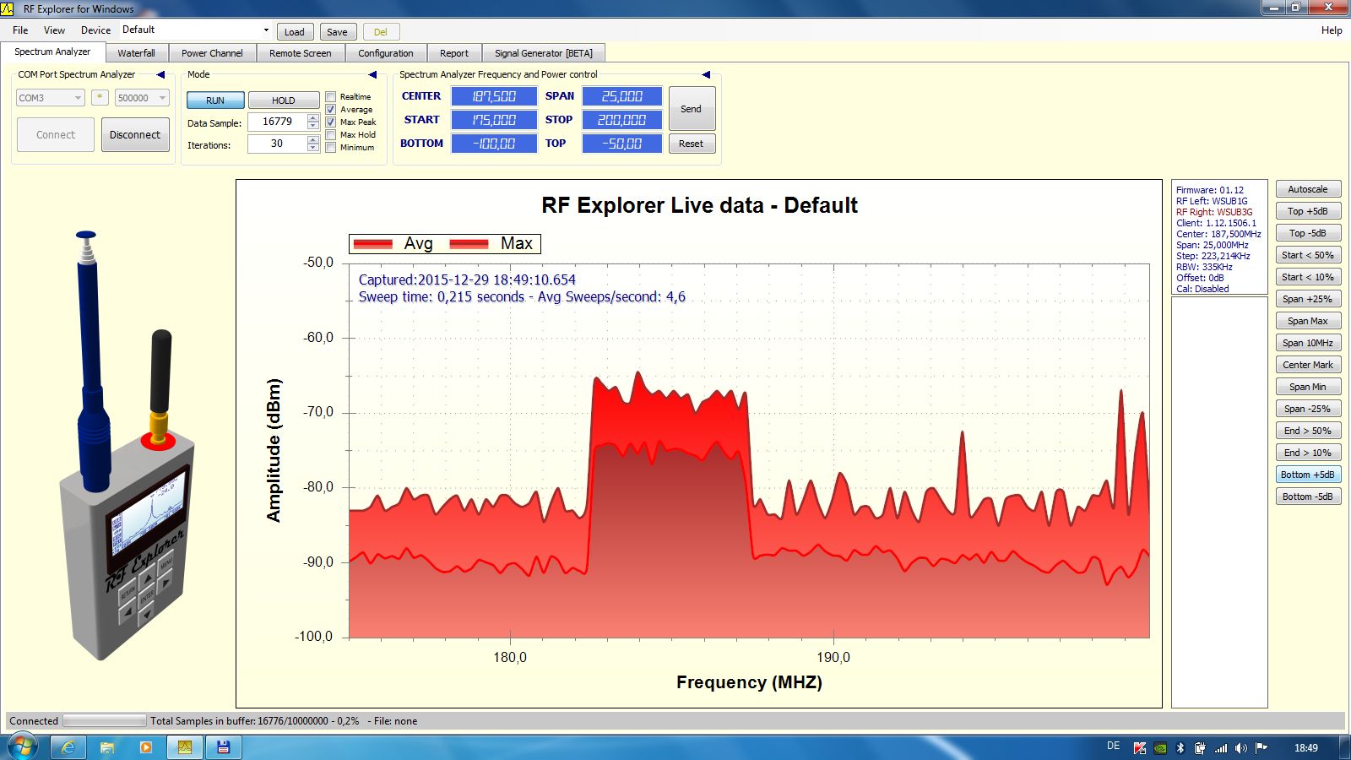Toggle the HOLD mode button
The image size is (1351, 760).
pos(284,100)
